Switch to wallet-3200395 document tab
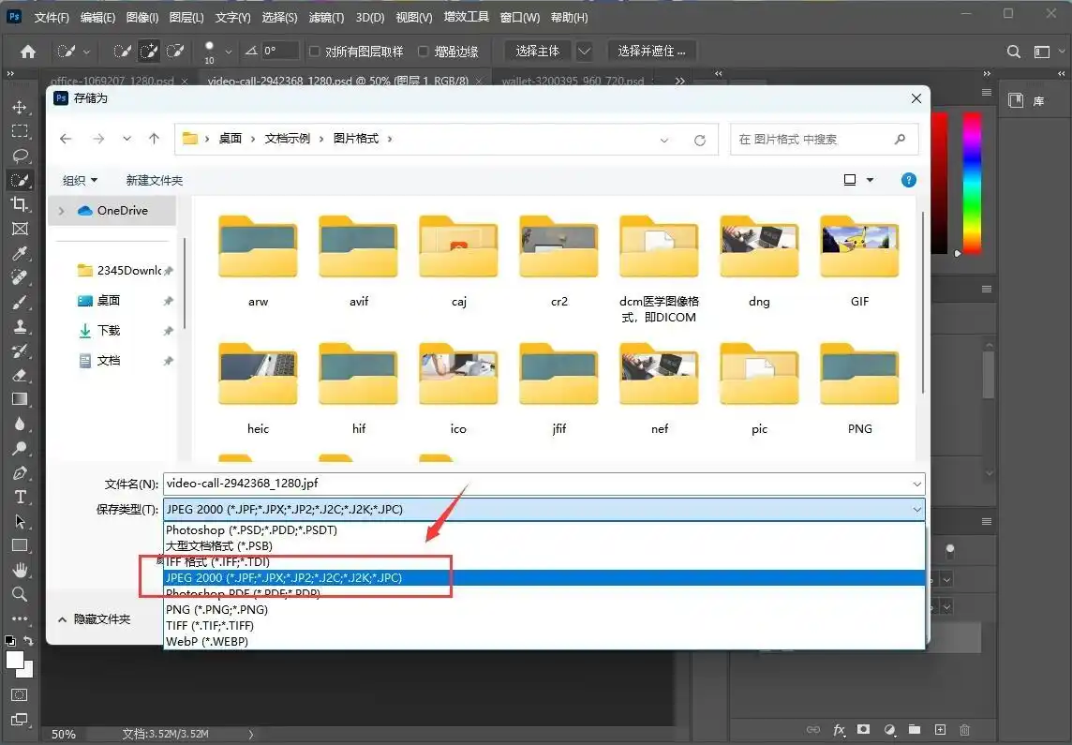This screenshot has height=745, width=1072. (572, 82)
